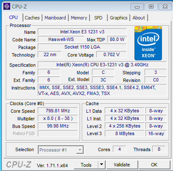The height and width of the screenshot is (171, 173).
Task: Click the Level 2 '8-way' associativity
Action: click(x=156, y=126)
